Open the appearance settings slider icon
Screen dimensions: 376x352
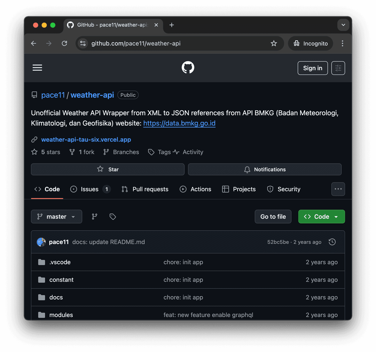click(x=338, y=68)
